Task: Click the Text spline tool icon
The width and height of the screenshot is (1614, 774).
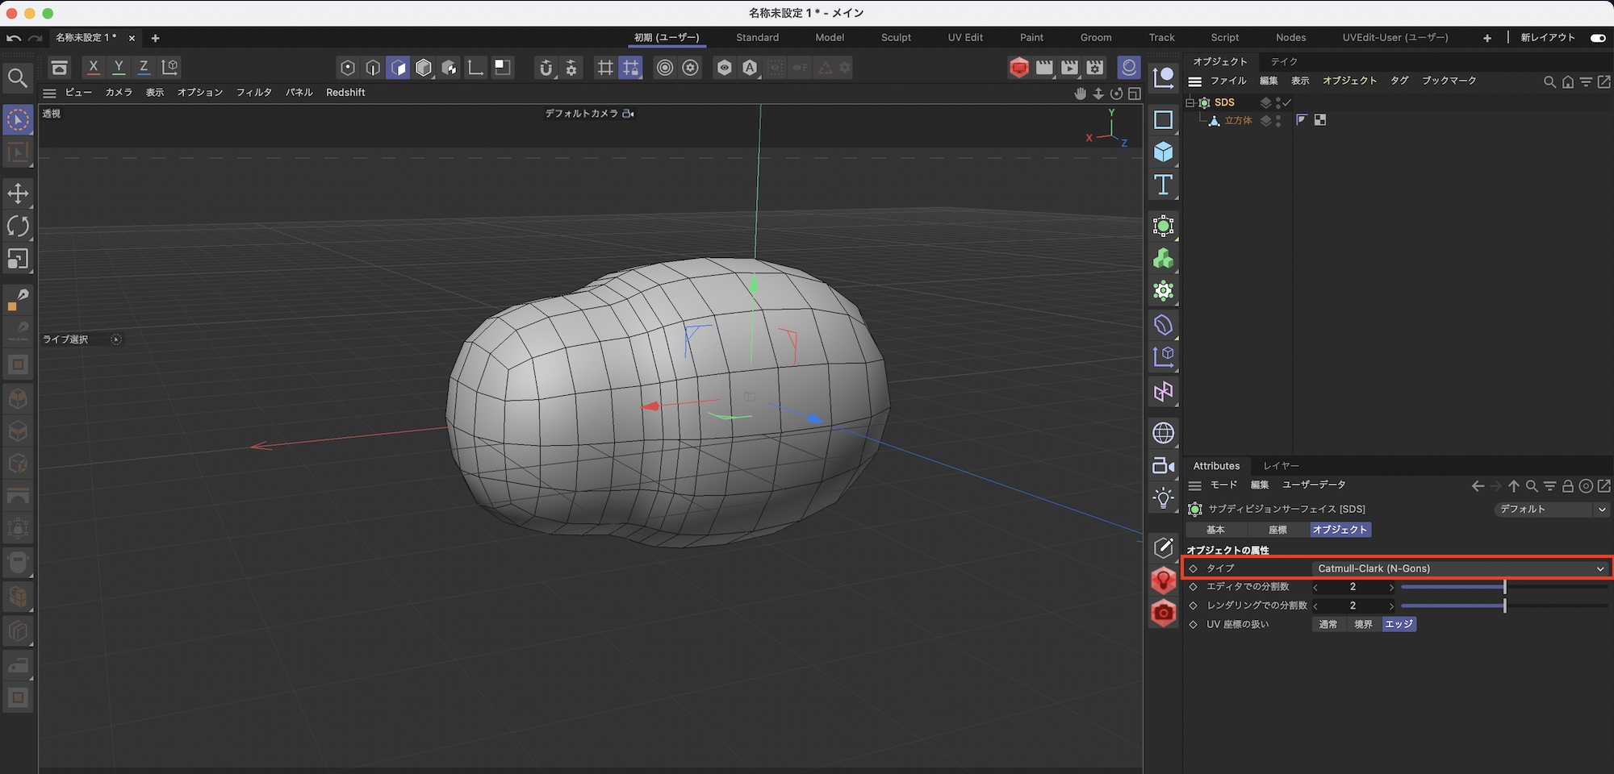Action: click(x=1163, y=185)
